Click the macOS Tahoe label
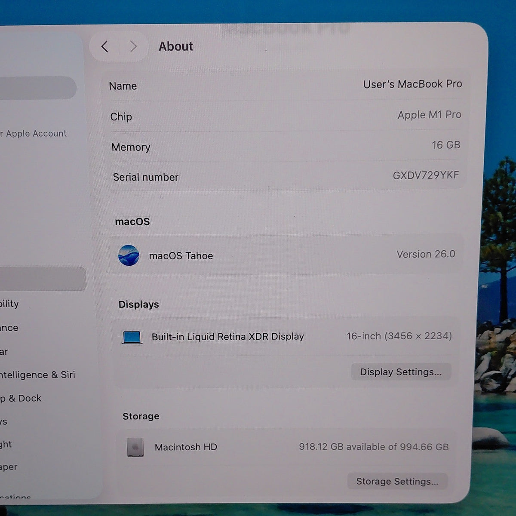This screenshot has width=516, height=516. click(x=181, y=256)
